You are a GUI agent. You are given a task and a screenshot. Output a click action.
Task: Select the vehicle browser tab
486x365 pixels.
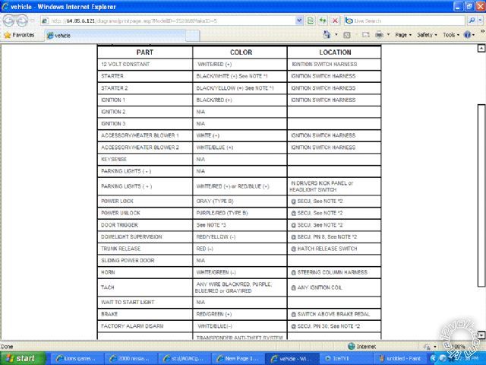point(62,35)
